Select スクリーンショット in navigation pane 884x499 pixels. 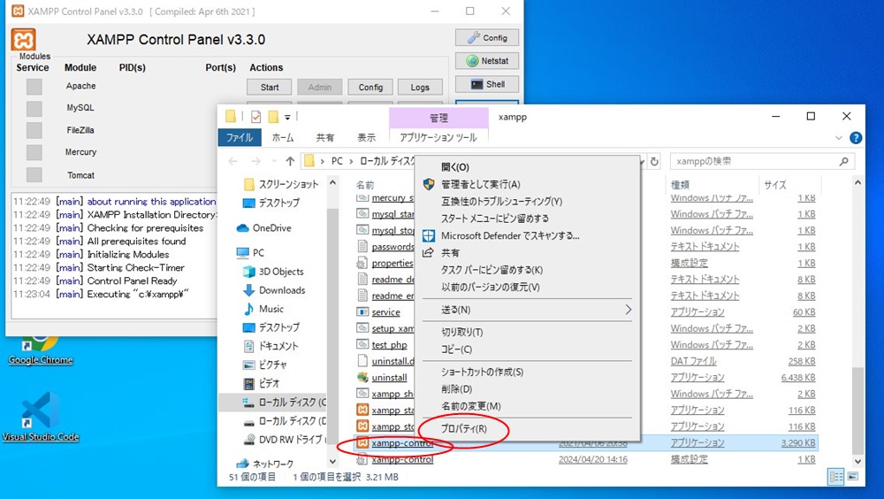pyautogui.click(x=281, y=184)
